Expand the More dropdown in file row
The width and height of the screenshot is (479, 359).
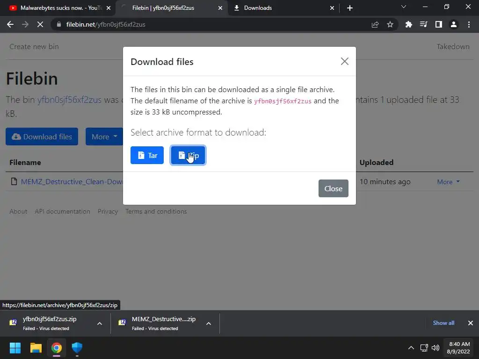(448, 182)
